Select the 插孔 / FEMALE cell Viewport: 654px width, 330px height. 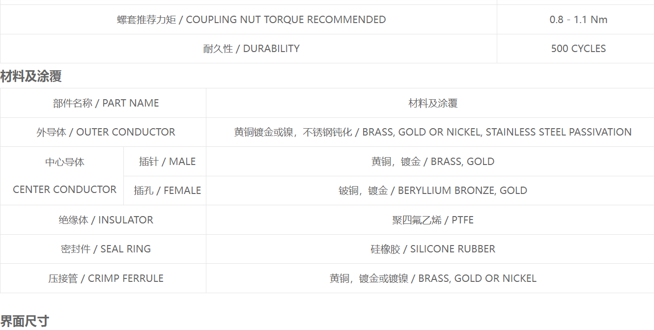point(165,191)
